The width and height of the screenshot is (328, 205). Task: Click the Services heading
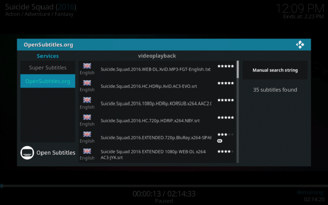[48, 56]
